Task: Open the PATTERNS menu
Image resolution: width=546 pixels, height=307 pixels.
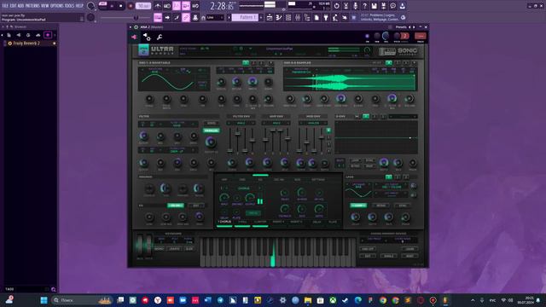Action: pos(32,6)
